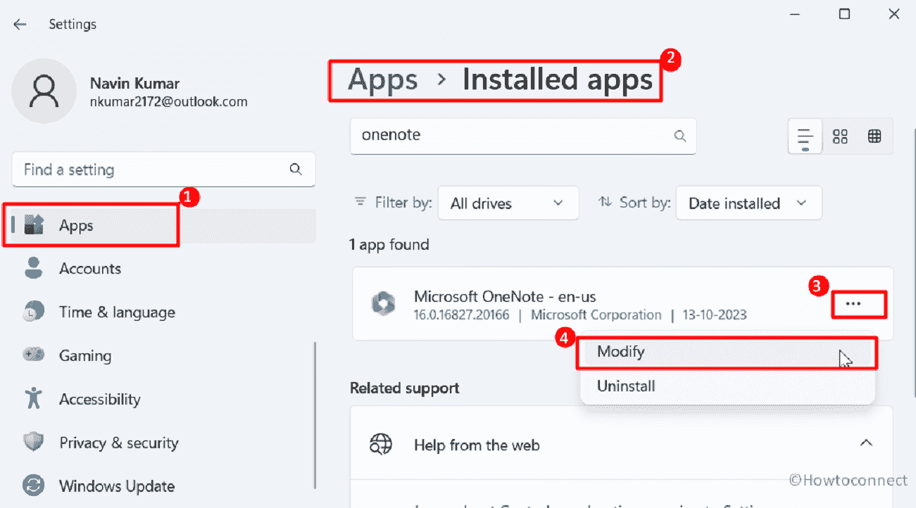Click the Gaming controller icon

pos(34,355)
